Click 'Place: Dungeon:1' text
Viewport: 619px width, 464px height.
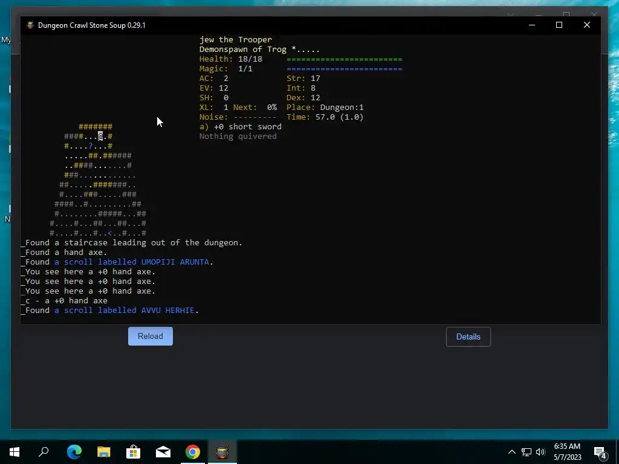[325, 108]
